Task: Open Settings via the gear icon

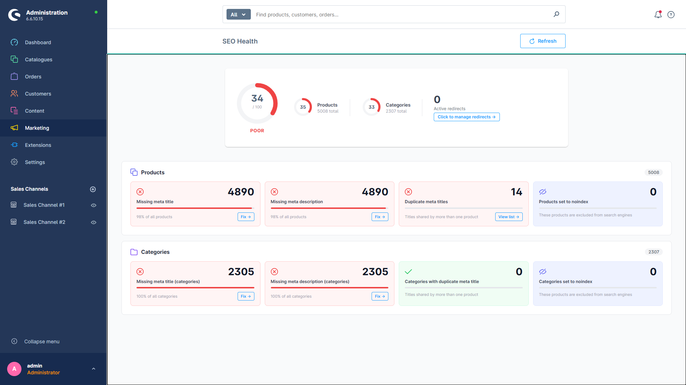Action: click(x=14, y=162)
